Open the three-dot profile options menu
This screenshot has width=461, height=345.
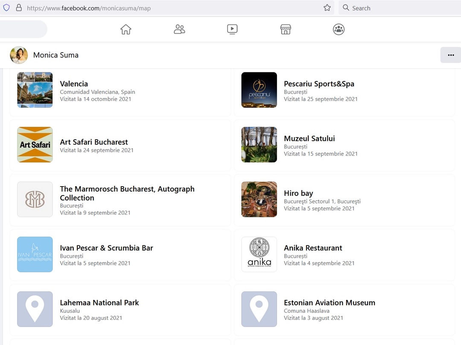(x=451, y=55)
